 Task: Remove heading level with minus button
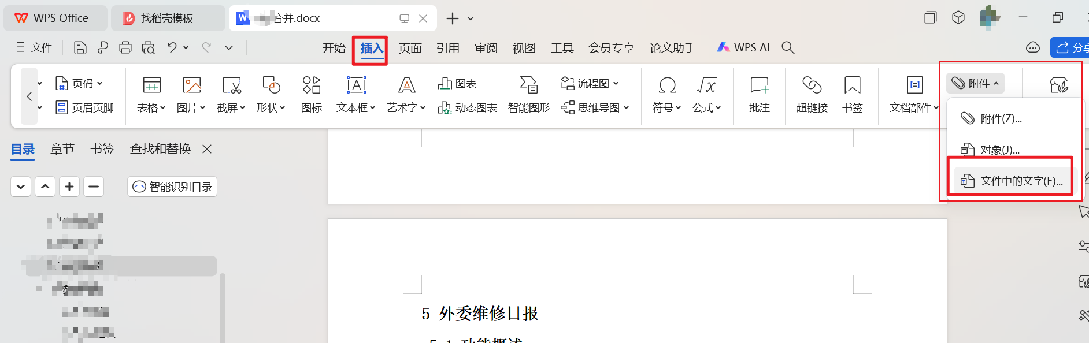[94, 187]
